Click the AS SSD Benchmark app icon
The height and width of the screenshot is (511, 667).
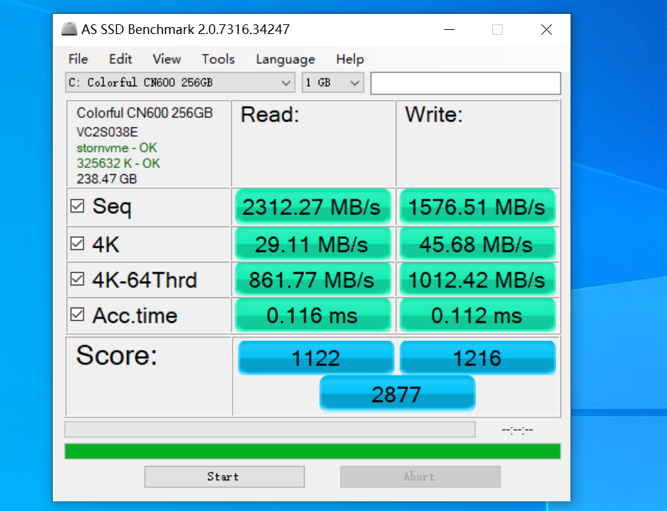(x=69, y=29)
